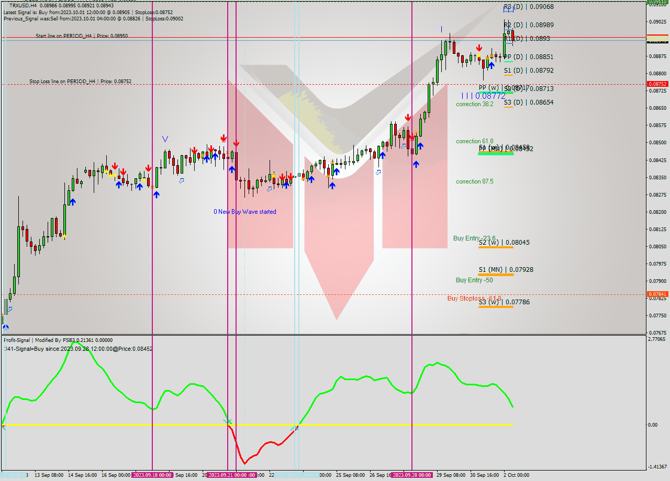
Task: Click the cyan cross mark on the indicator zero line
Action: 229,421
